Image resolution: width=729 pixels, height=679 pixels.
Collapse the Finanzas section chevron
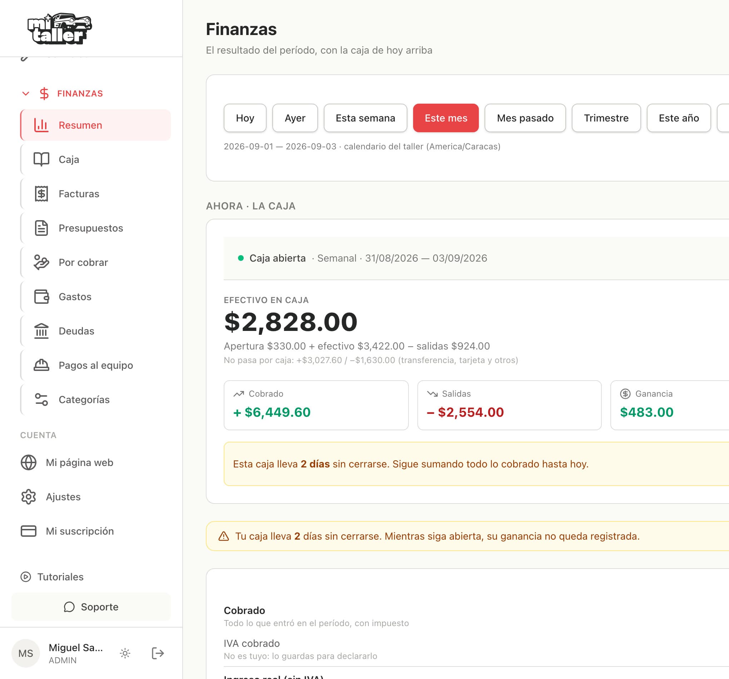[x=26, y=94]
